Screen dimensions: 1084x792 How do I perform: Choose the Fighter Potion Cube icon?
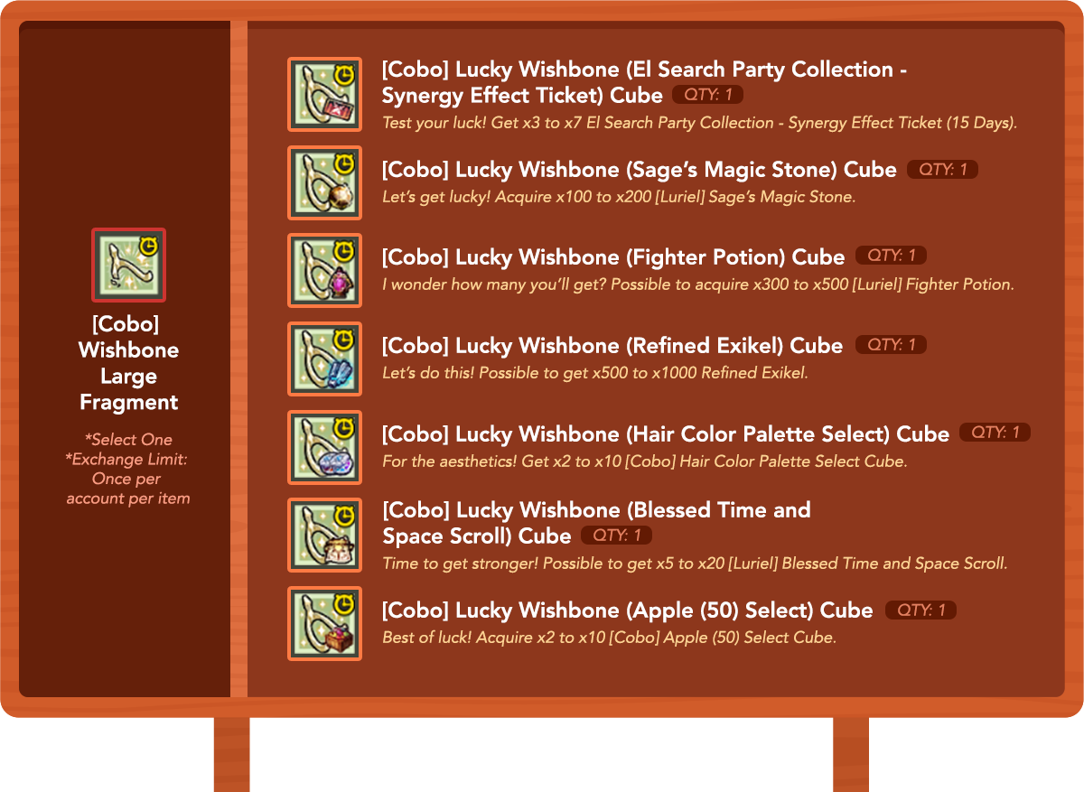click(324, 270)
